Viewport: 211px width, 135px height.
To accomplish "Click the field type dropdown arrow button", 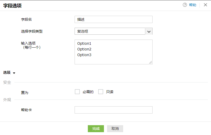I will click(x=149, y=31).
